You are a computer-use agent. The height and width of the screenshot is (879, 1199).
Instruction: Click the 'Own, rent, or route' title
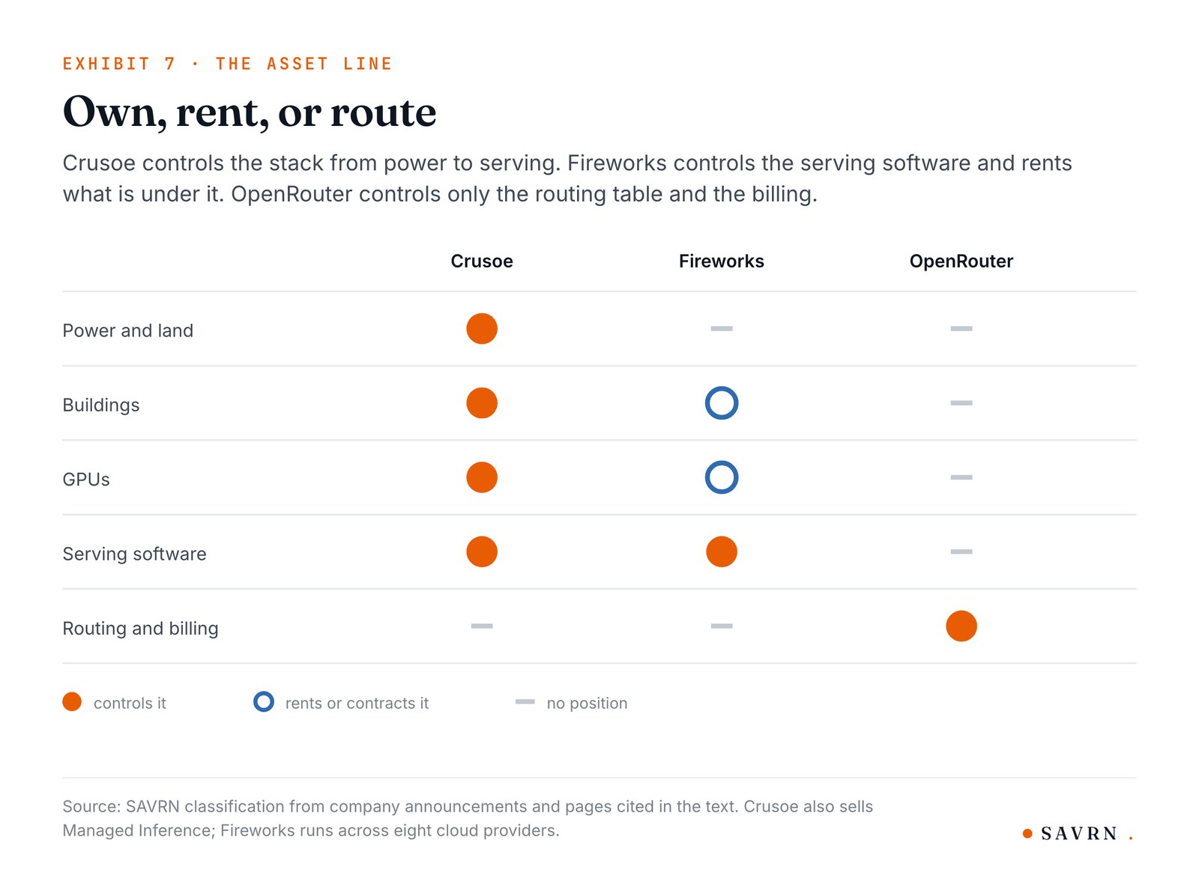click(x=250, y=113)
